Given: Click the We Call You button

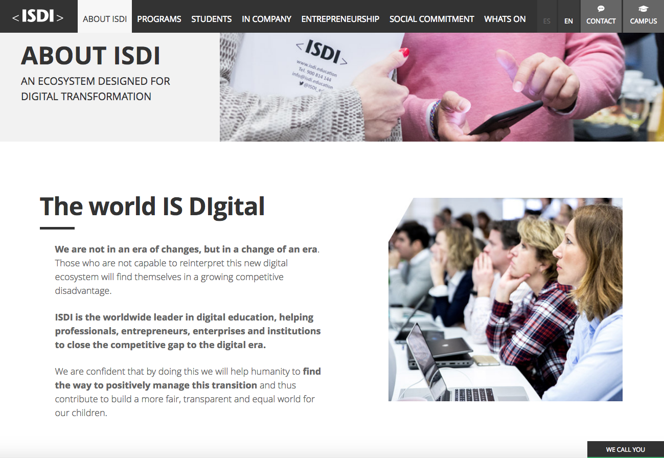Looking at the screenshot, I should (626, 449).
